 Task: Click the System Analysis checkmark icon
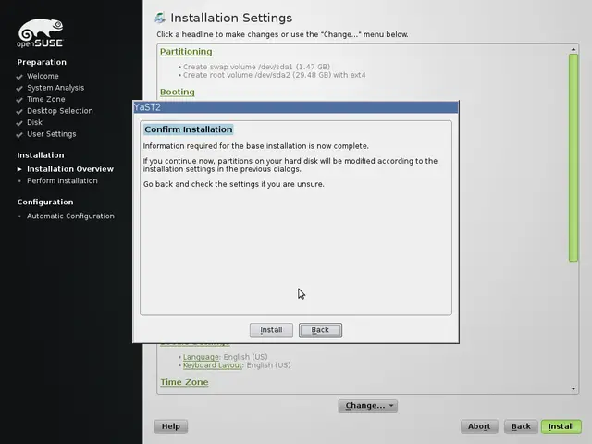(19, 89)
